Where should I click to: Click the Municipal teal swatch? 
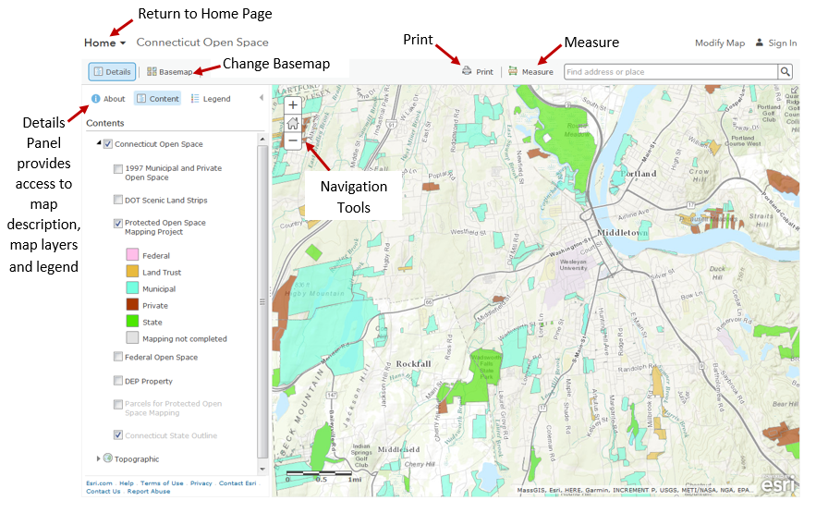(x=132, y=287)
